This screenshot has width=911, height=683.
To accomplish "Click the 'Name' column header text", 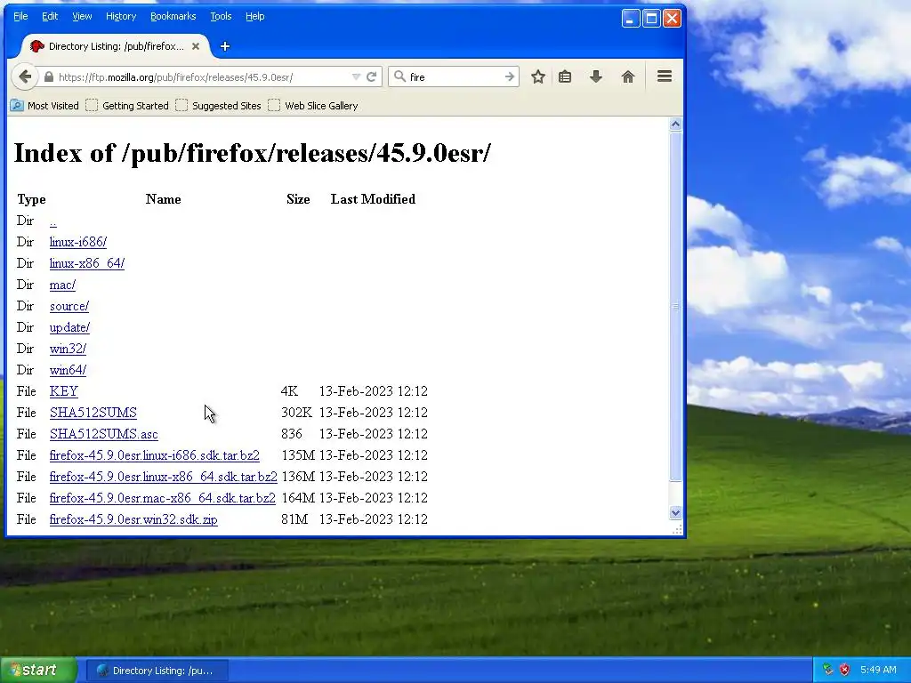I will [164, 199].
